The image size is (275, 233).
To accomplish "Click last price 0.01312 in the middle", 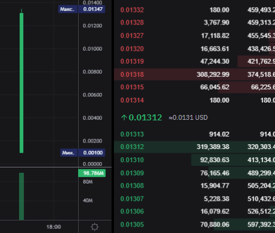I will pos(145,117).
